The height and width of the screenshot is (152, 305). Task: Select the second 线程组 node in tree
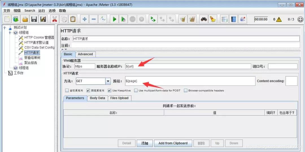(24, 68)
